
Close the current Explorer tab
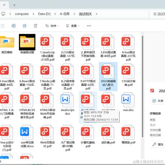pos(4,5)
